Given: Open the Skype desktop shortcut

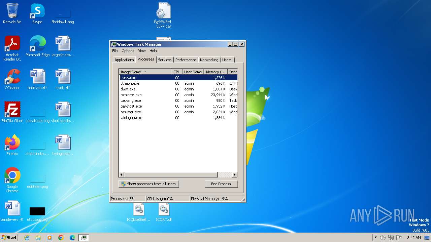Looking at the screenshot, I should (x=37, y=13).
